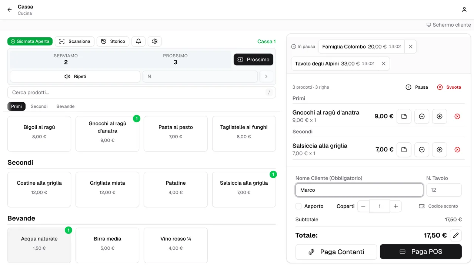The width and height of the screenshot is (474, 266).
Task: Pay with Paga POS
Action: point(421,252)
